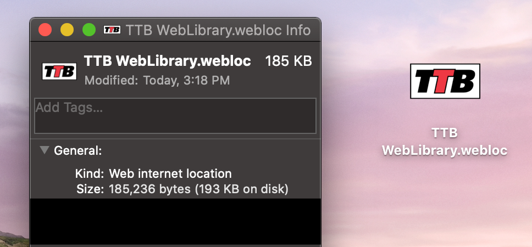This screenshot has height=247, width=532.
Task: Click the black area below the Size row
Action: [175, 221]
